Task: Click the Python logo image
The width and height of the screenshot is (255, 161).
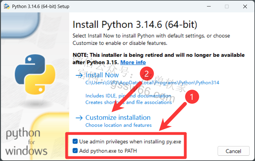Action: pos(35,74)
